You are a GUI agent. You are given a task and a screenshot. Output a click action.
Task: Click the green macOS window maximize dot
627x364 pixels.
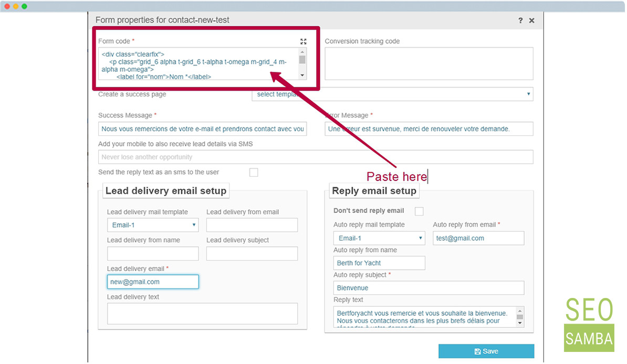coord(24,6)
